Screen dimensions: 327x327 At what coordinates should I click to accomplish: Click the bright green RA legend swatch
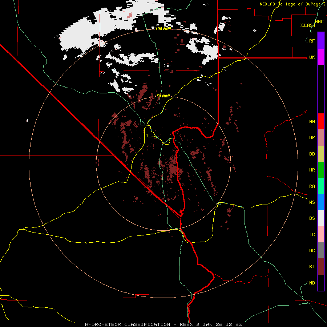click(321, 186)
